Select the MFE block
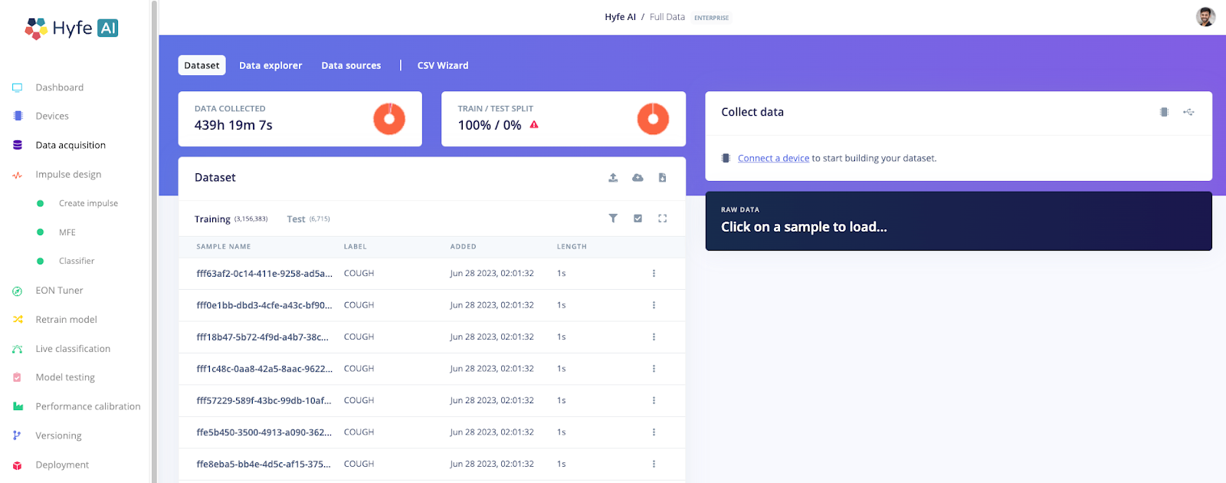 pos(67,232)
